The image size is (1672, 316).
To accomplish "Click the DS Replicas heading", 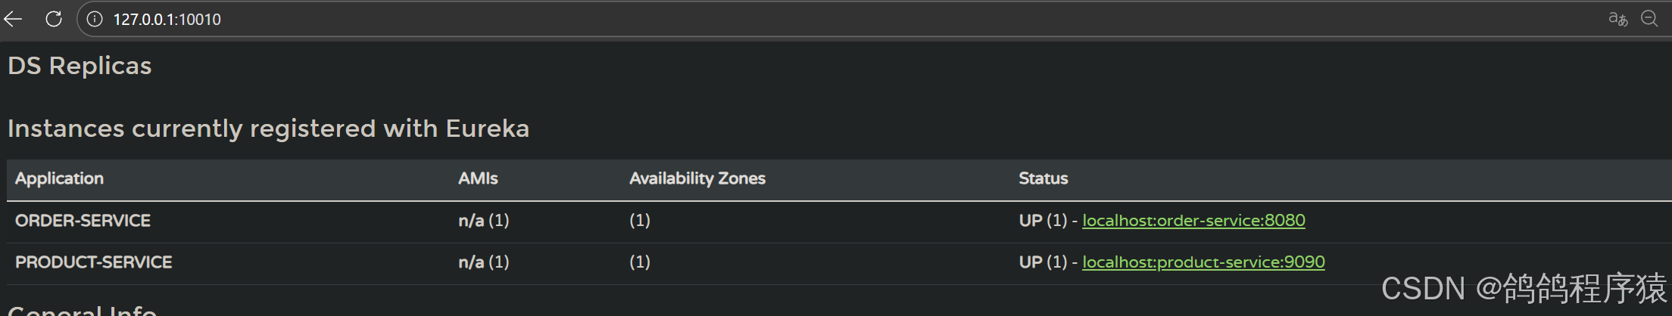I will tap(80, 66).
